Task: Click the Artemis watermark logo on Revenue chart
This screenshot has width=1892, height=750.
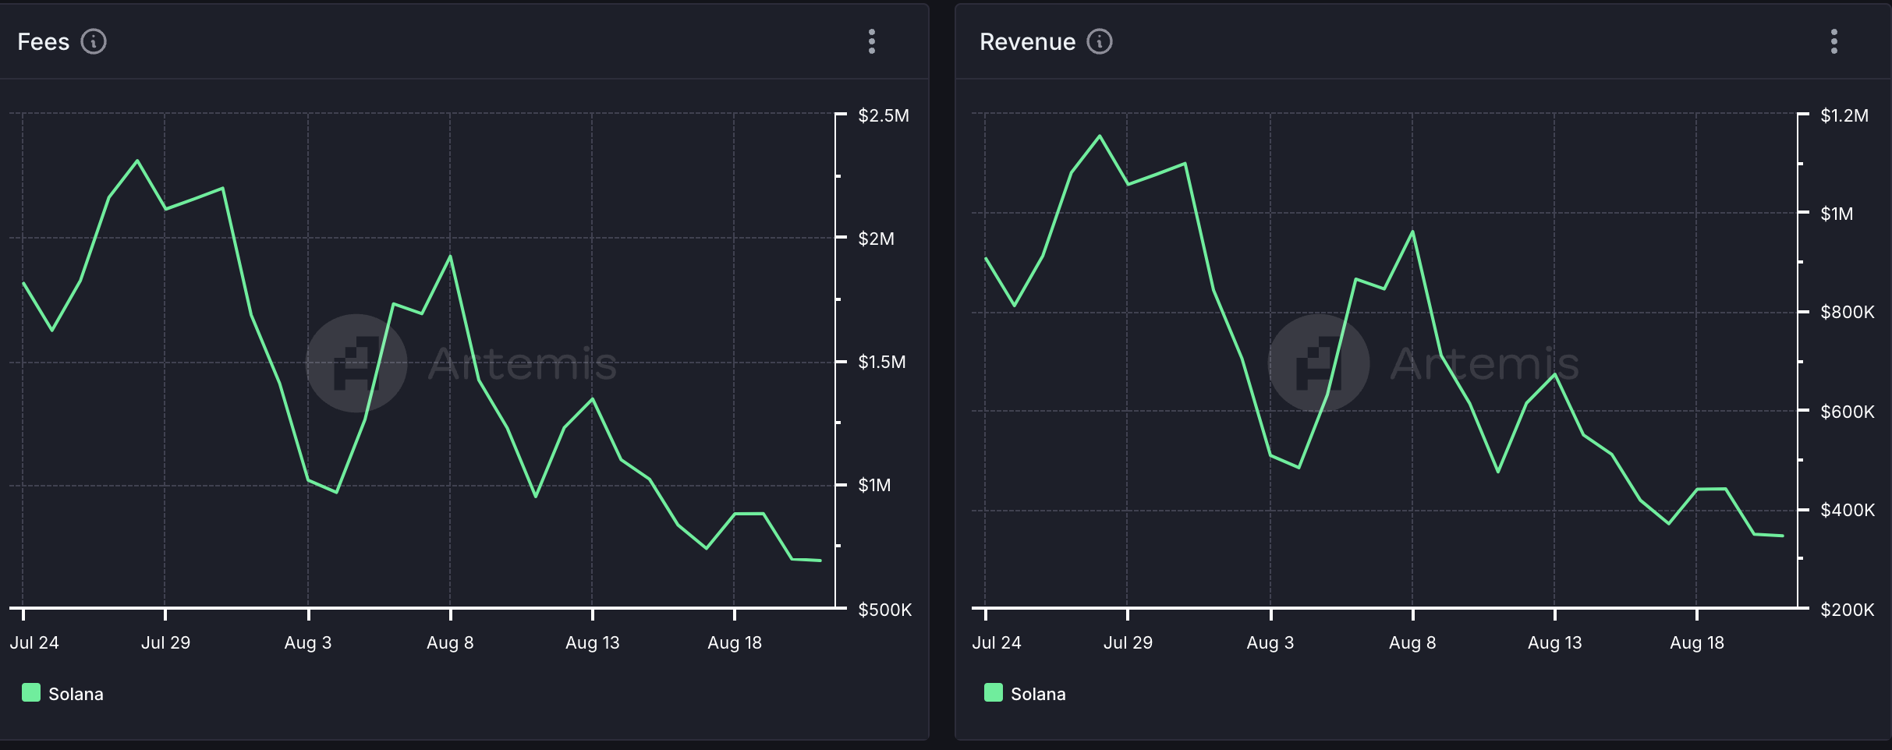Action: (1319, 363)
